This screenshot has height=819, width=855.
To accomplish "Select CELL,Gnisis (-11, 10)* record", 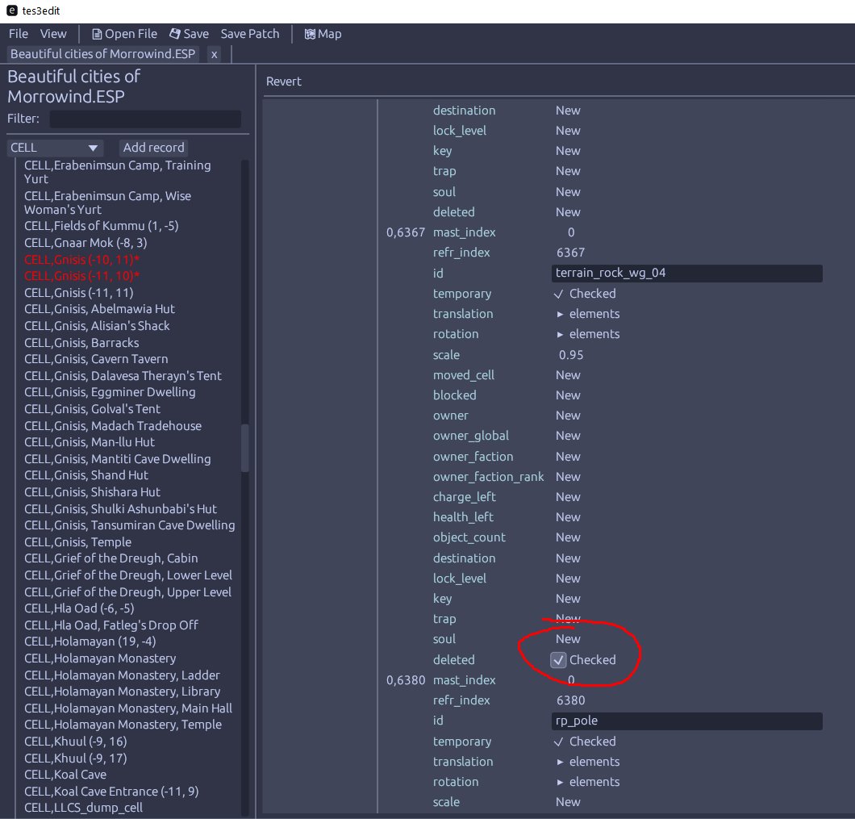I will click(81, 276).
